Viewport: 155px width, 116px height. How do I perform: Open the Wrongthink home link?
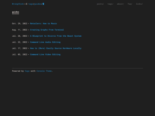coord(18,4)
